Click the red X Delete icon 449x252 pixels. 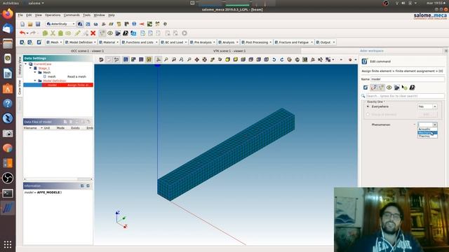[93, 33]
